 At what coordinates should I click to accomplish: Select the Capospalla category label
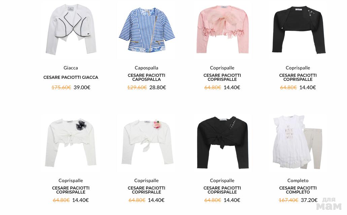(146, 68)
